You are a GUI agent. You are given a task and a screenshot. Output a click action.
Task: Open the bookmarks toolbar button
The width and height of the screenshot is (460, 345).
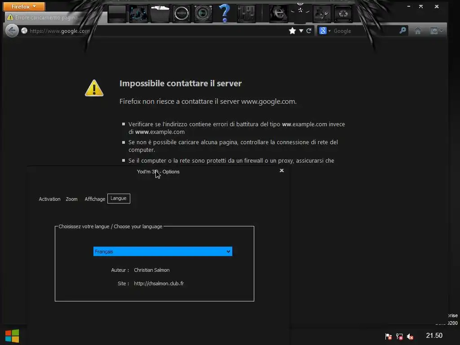point(437,31)
